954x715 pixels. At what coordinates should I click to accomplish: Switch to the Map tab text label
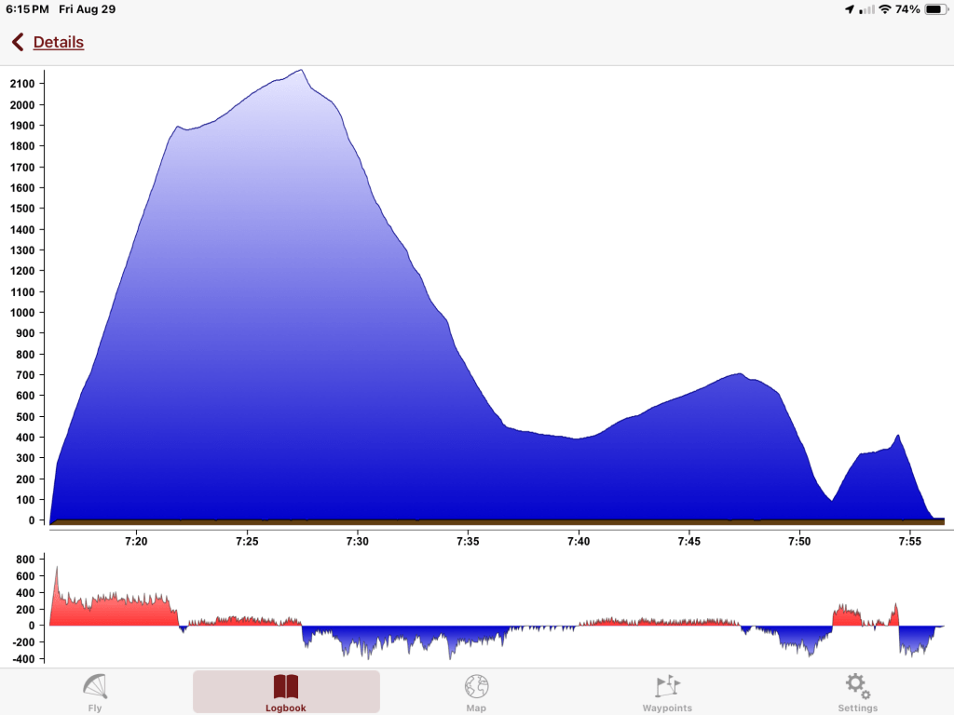476,708
